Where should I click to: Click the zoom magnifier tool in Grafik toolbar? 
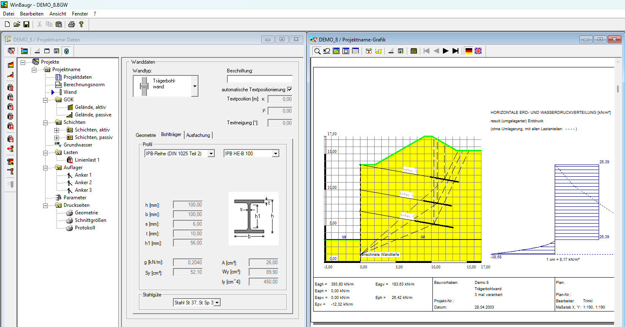click(317, 51)
